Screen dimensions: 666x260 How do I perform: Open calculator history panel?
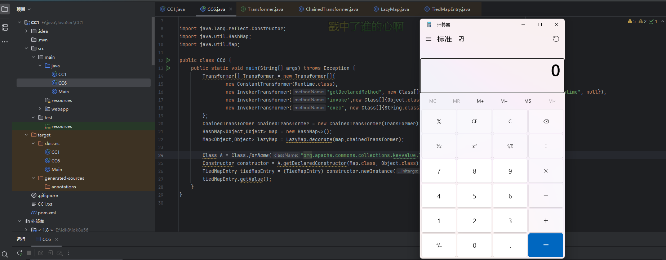point(556,39)
